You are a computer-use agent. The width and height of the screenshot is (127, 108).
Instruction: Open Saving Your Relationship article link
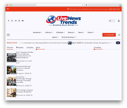click(x=24, y=80)
